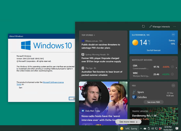Click See more NBA button
Screen dimensions: 181x131
(x=154, y=102)
